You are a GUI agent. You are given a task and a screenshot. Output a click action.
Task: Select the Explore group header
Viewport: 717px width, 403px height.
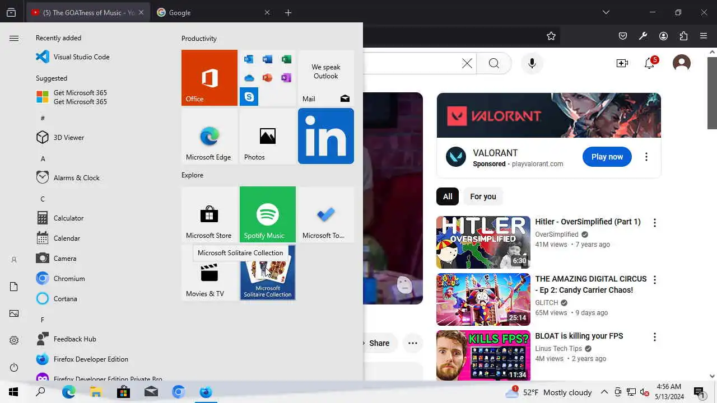tap(192, 175)
